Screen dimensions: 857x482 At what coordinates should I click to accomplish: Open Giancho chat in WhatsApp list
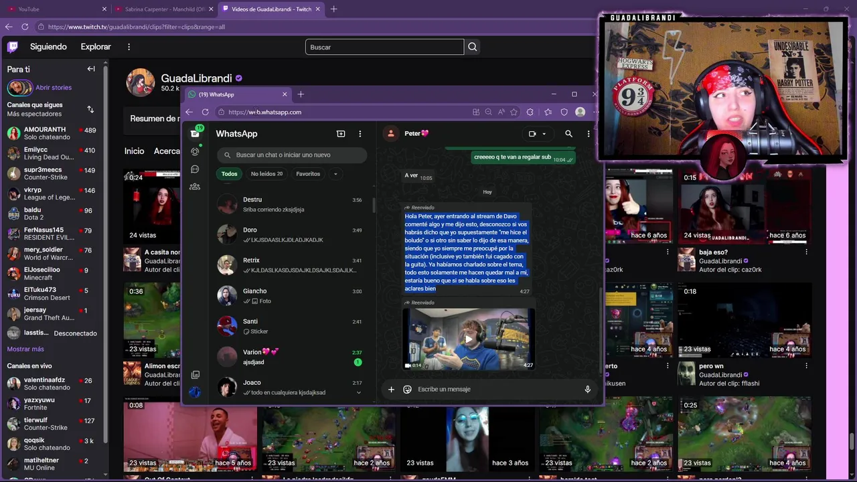(x=291, y=295)
